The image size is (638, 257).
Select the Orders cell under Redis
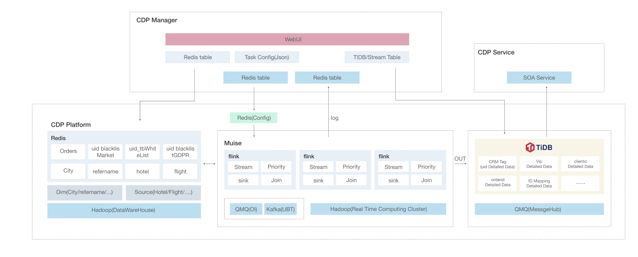tap(68, 151)
